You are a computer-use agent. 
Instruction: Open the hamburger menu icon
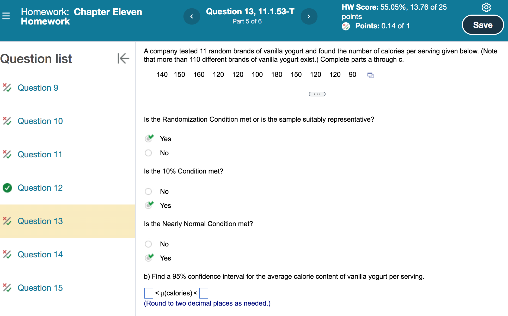click(6, 16)
